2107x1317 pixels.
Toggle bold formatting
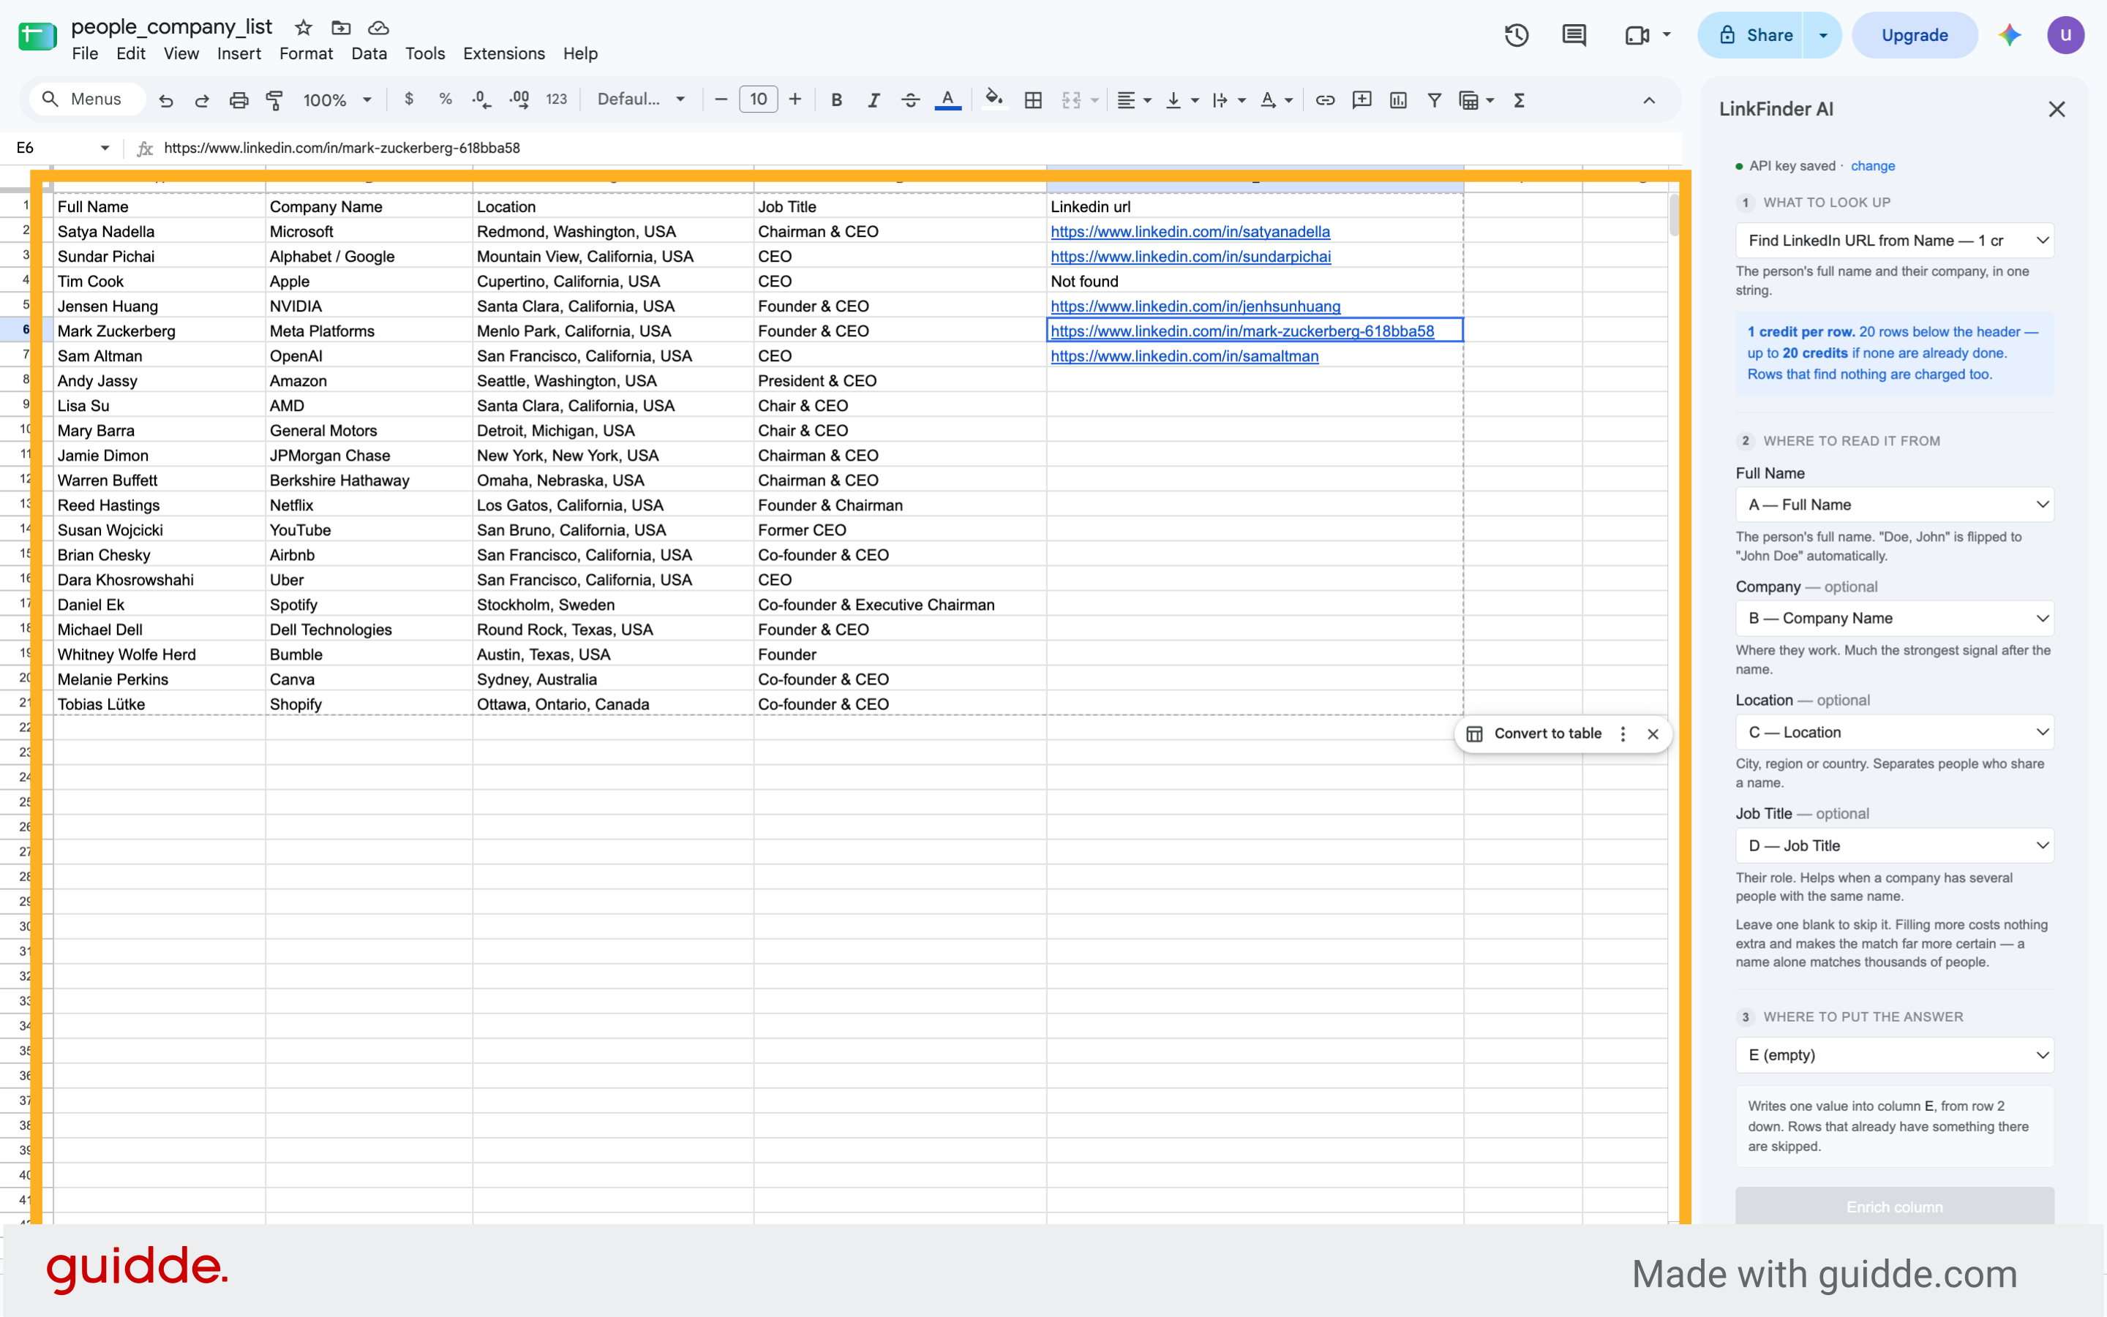click(x=836, y=100)
